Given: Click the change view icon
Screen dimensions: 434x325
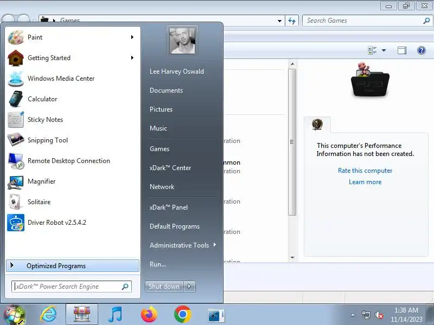Looking at the screenshot, I should [372, 50].
